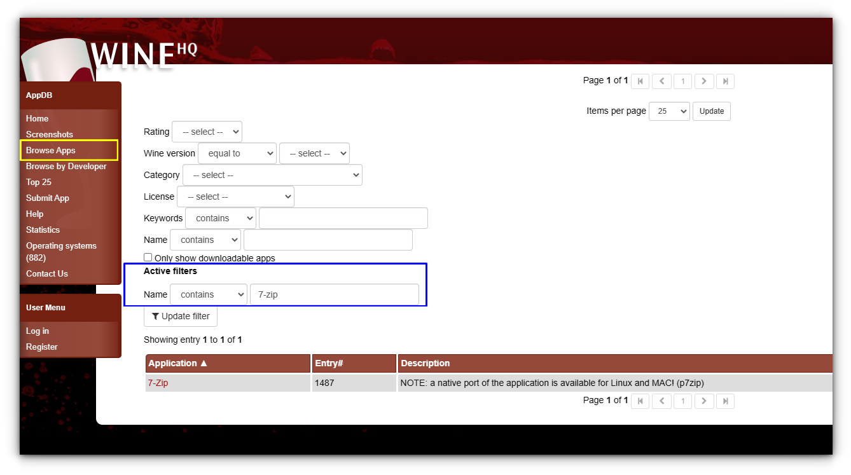Sort by the Application column header
Image resolution: width=851 pixels, height=475 pixels.
click(177, 363)
